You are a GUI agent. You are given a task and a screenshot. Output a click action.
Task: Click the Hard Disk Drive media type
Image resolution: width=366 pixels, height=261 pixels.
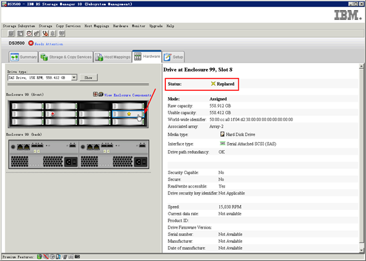pos(240,135)
